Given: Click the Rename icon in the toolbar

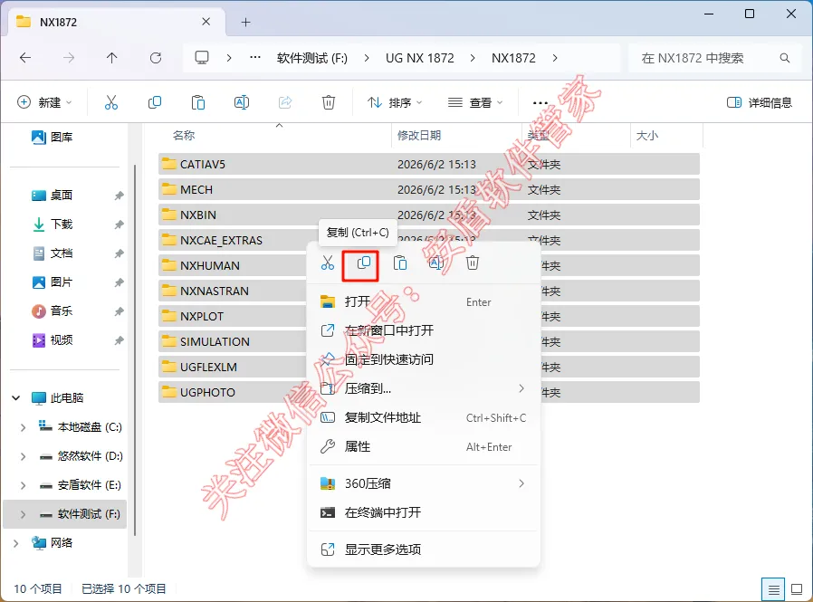Looking at the screenshot, I should coord(242,102).
